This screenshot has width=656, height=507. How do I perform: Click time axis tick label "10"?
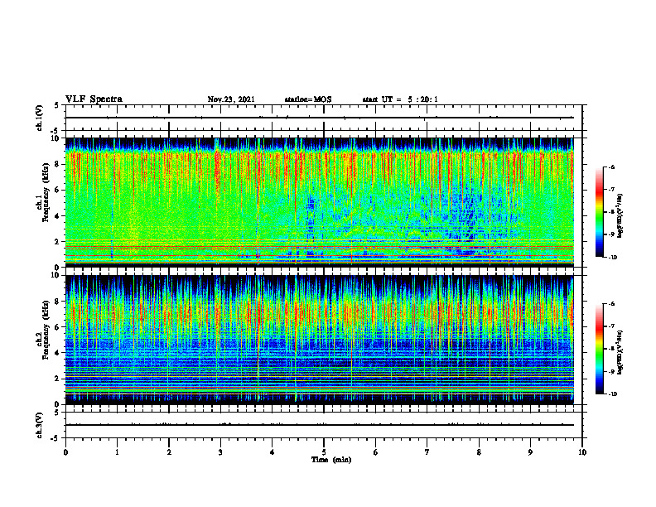pyautogui.click(x=582, y=452)
